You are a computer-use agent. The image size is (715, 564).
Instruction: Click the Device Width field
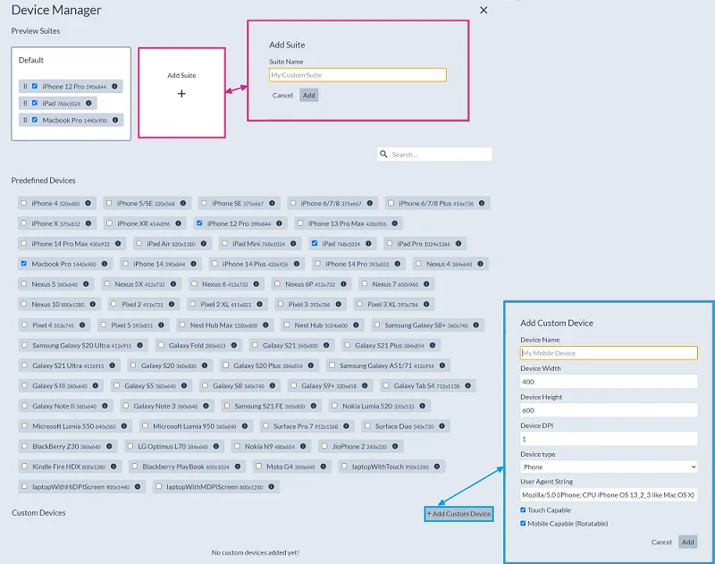pyautogui.click(x=609, y=382)
